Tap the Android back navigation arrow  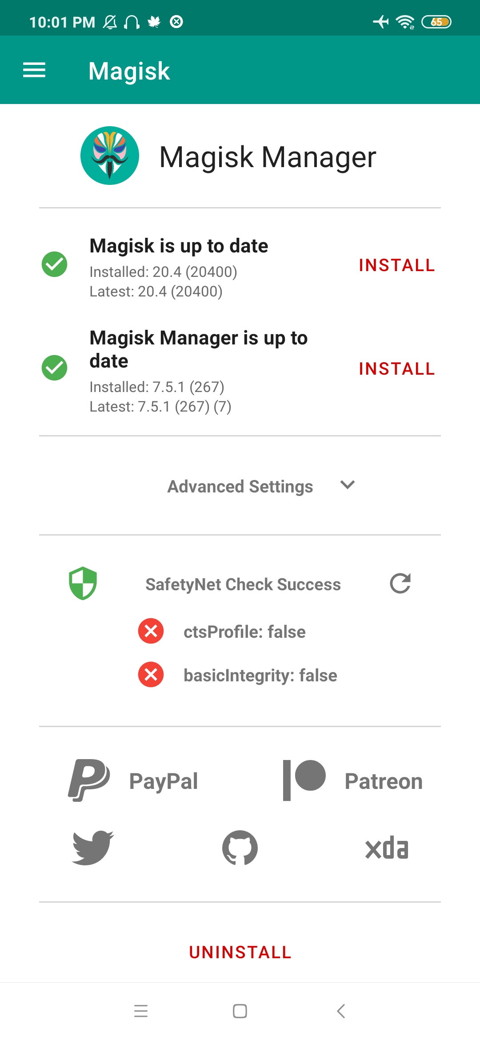pyautogui.click(x=341, y=1011)
